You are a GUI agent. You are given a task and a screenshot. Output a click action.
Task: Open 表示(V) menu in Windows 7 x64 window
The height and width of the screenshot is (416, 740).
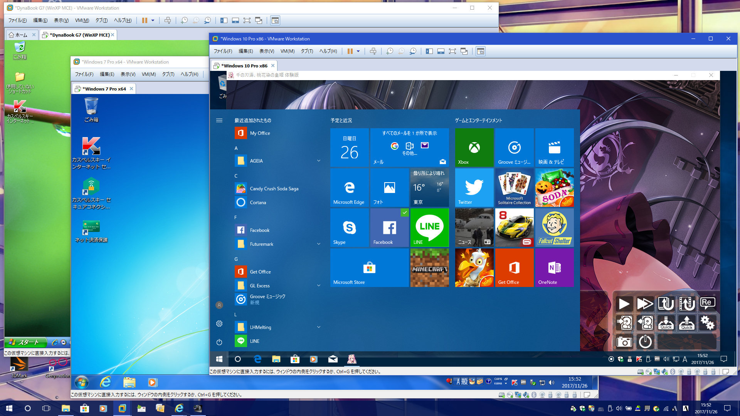tap(128, 74)
